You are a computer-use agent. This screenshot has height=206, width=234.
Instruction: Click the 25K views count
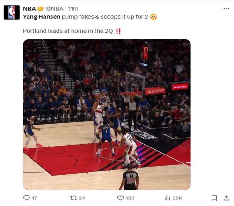(177, 198)
